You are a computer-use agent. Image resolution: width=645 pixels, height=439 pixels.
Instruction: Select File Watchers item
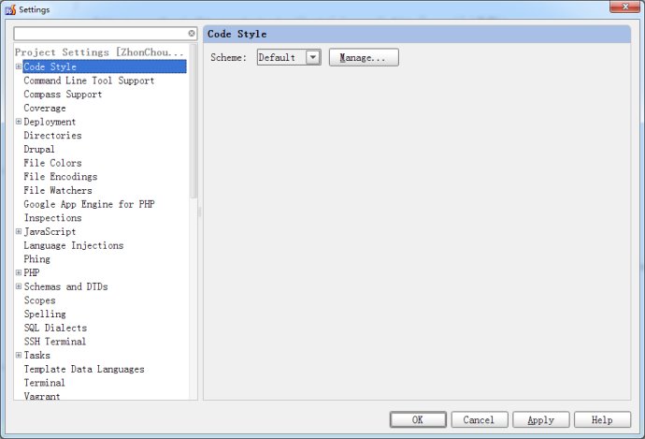click(58, 190)
